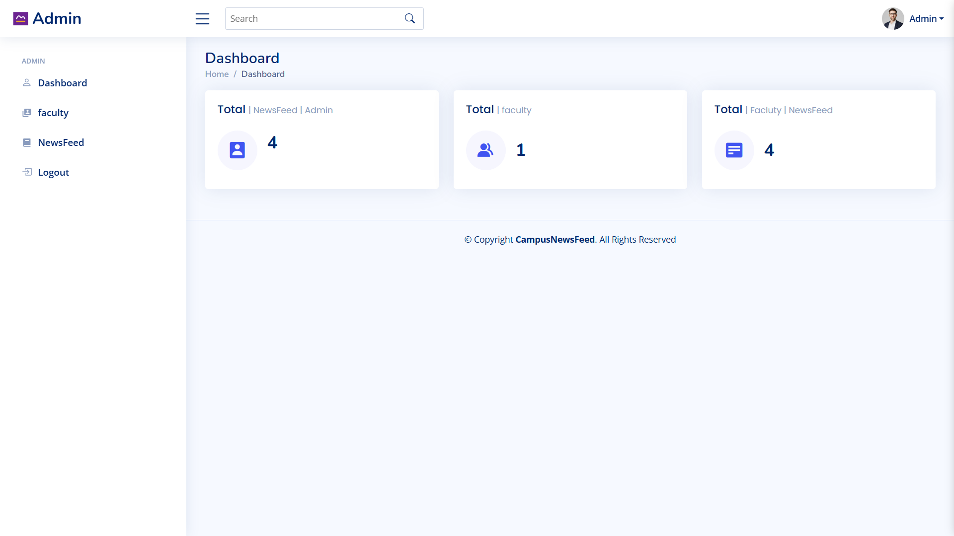Follow the Home breadcrumb link
This screenshot has height=536, width=954.
point(217,74)
